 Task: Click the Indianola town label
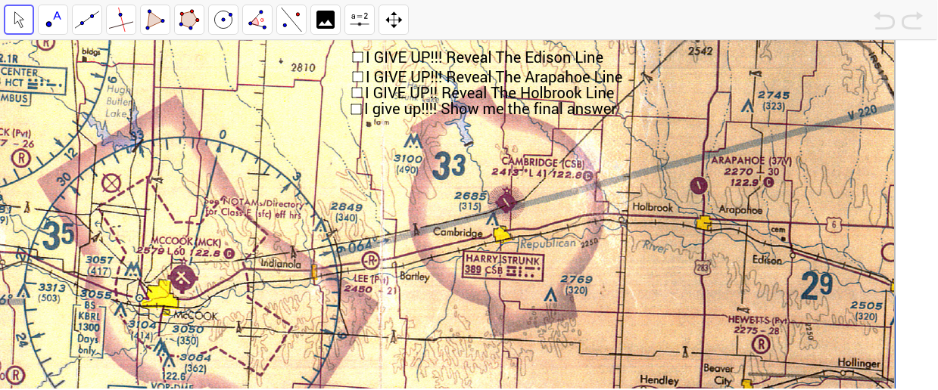tap(280, 265)
